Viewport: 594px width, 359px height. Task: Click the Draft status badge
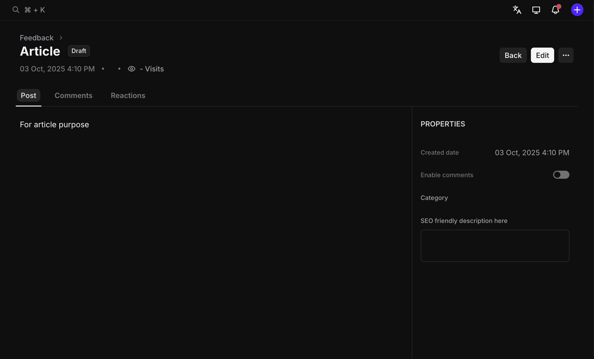pyautogui.click(x=79, y=51)
